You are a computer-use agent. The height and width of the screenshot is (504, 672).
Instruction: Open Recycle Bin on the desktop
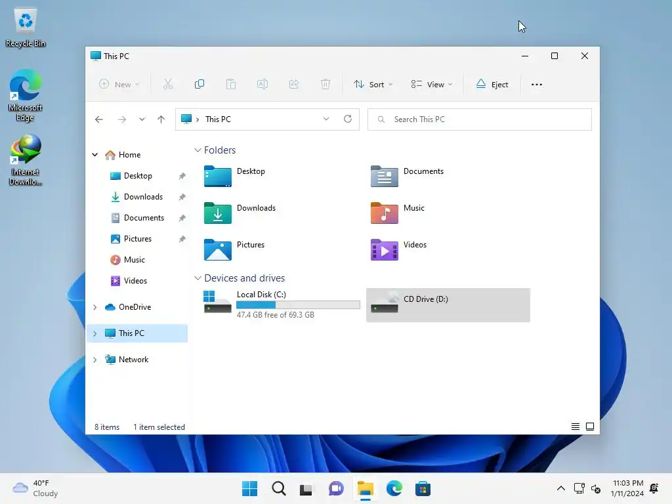[26, 28]
